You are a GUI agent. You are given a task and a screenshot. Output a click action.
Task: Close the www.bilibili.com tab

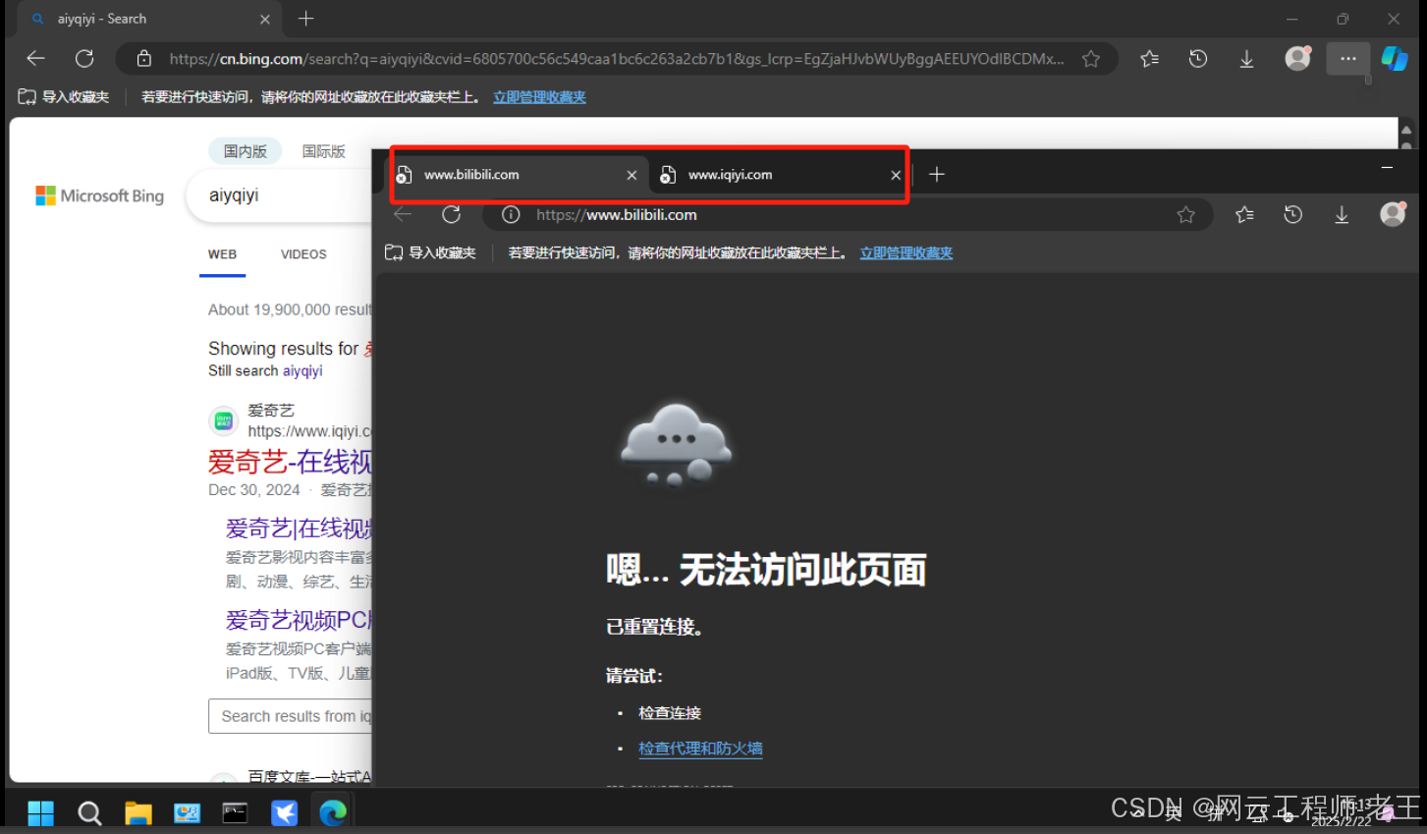coord(631,175)
